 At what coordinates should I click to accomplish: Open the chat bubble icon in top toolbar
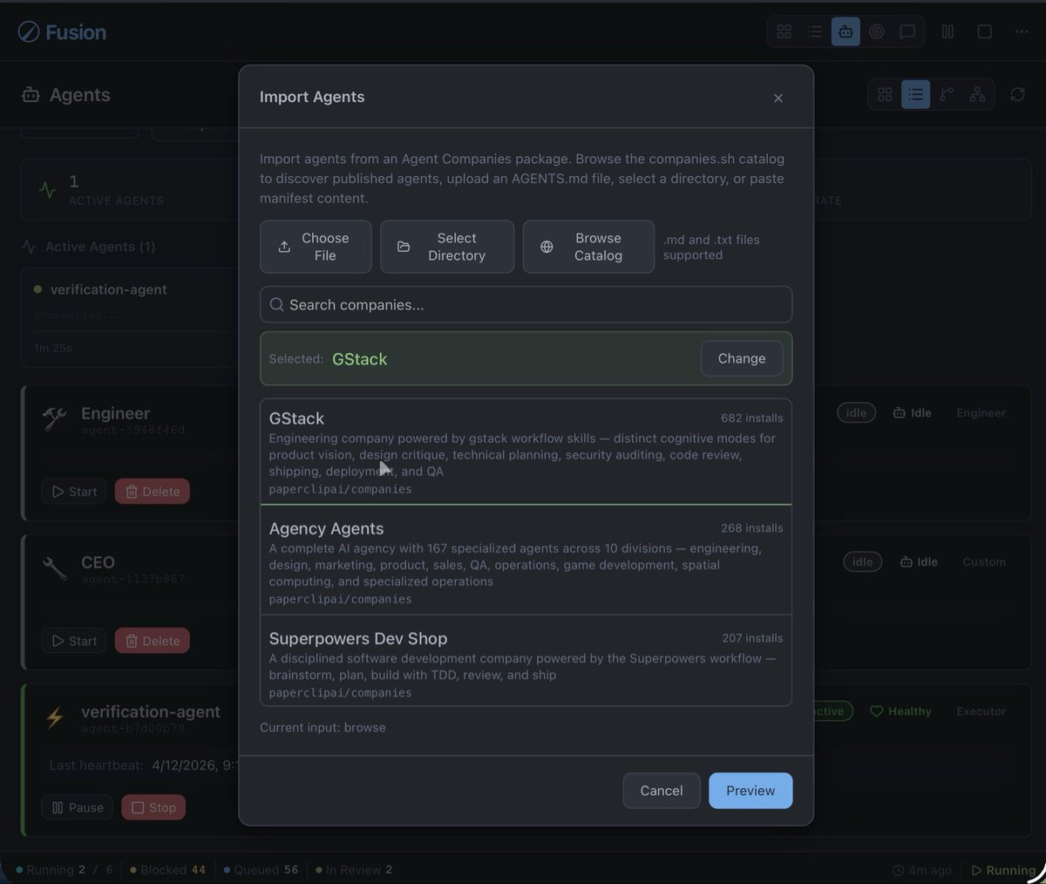tap(907, 32)
